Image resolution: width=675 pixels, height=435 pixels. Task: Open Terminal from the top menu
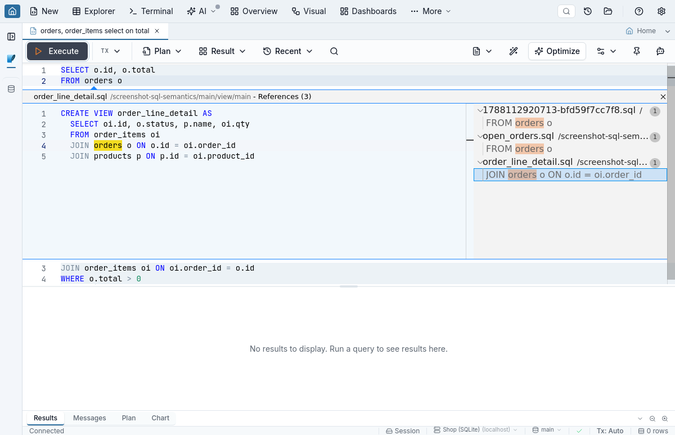(151, 11)
